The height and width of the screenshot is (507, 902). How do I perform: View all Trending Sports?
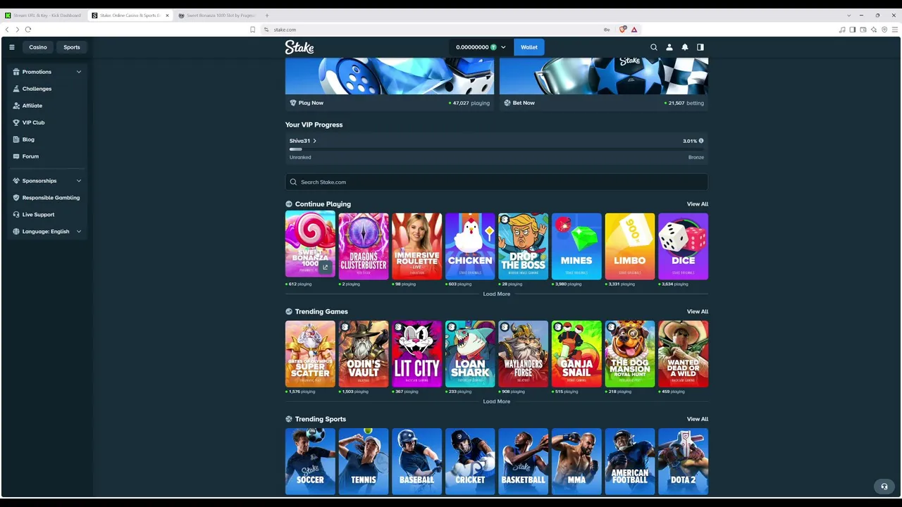tap(698, 419)
